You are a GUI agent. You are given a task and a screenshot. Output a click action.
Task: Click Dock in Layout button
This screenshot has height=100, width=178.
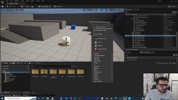pyautogui.click(x=162, y=63)
